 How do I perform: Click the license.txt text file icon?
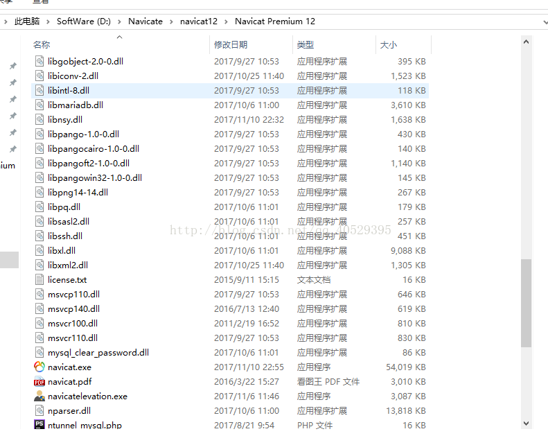pyautogui.click(x=39, y=279)
